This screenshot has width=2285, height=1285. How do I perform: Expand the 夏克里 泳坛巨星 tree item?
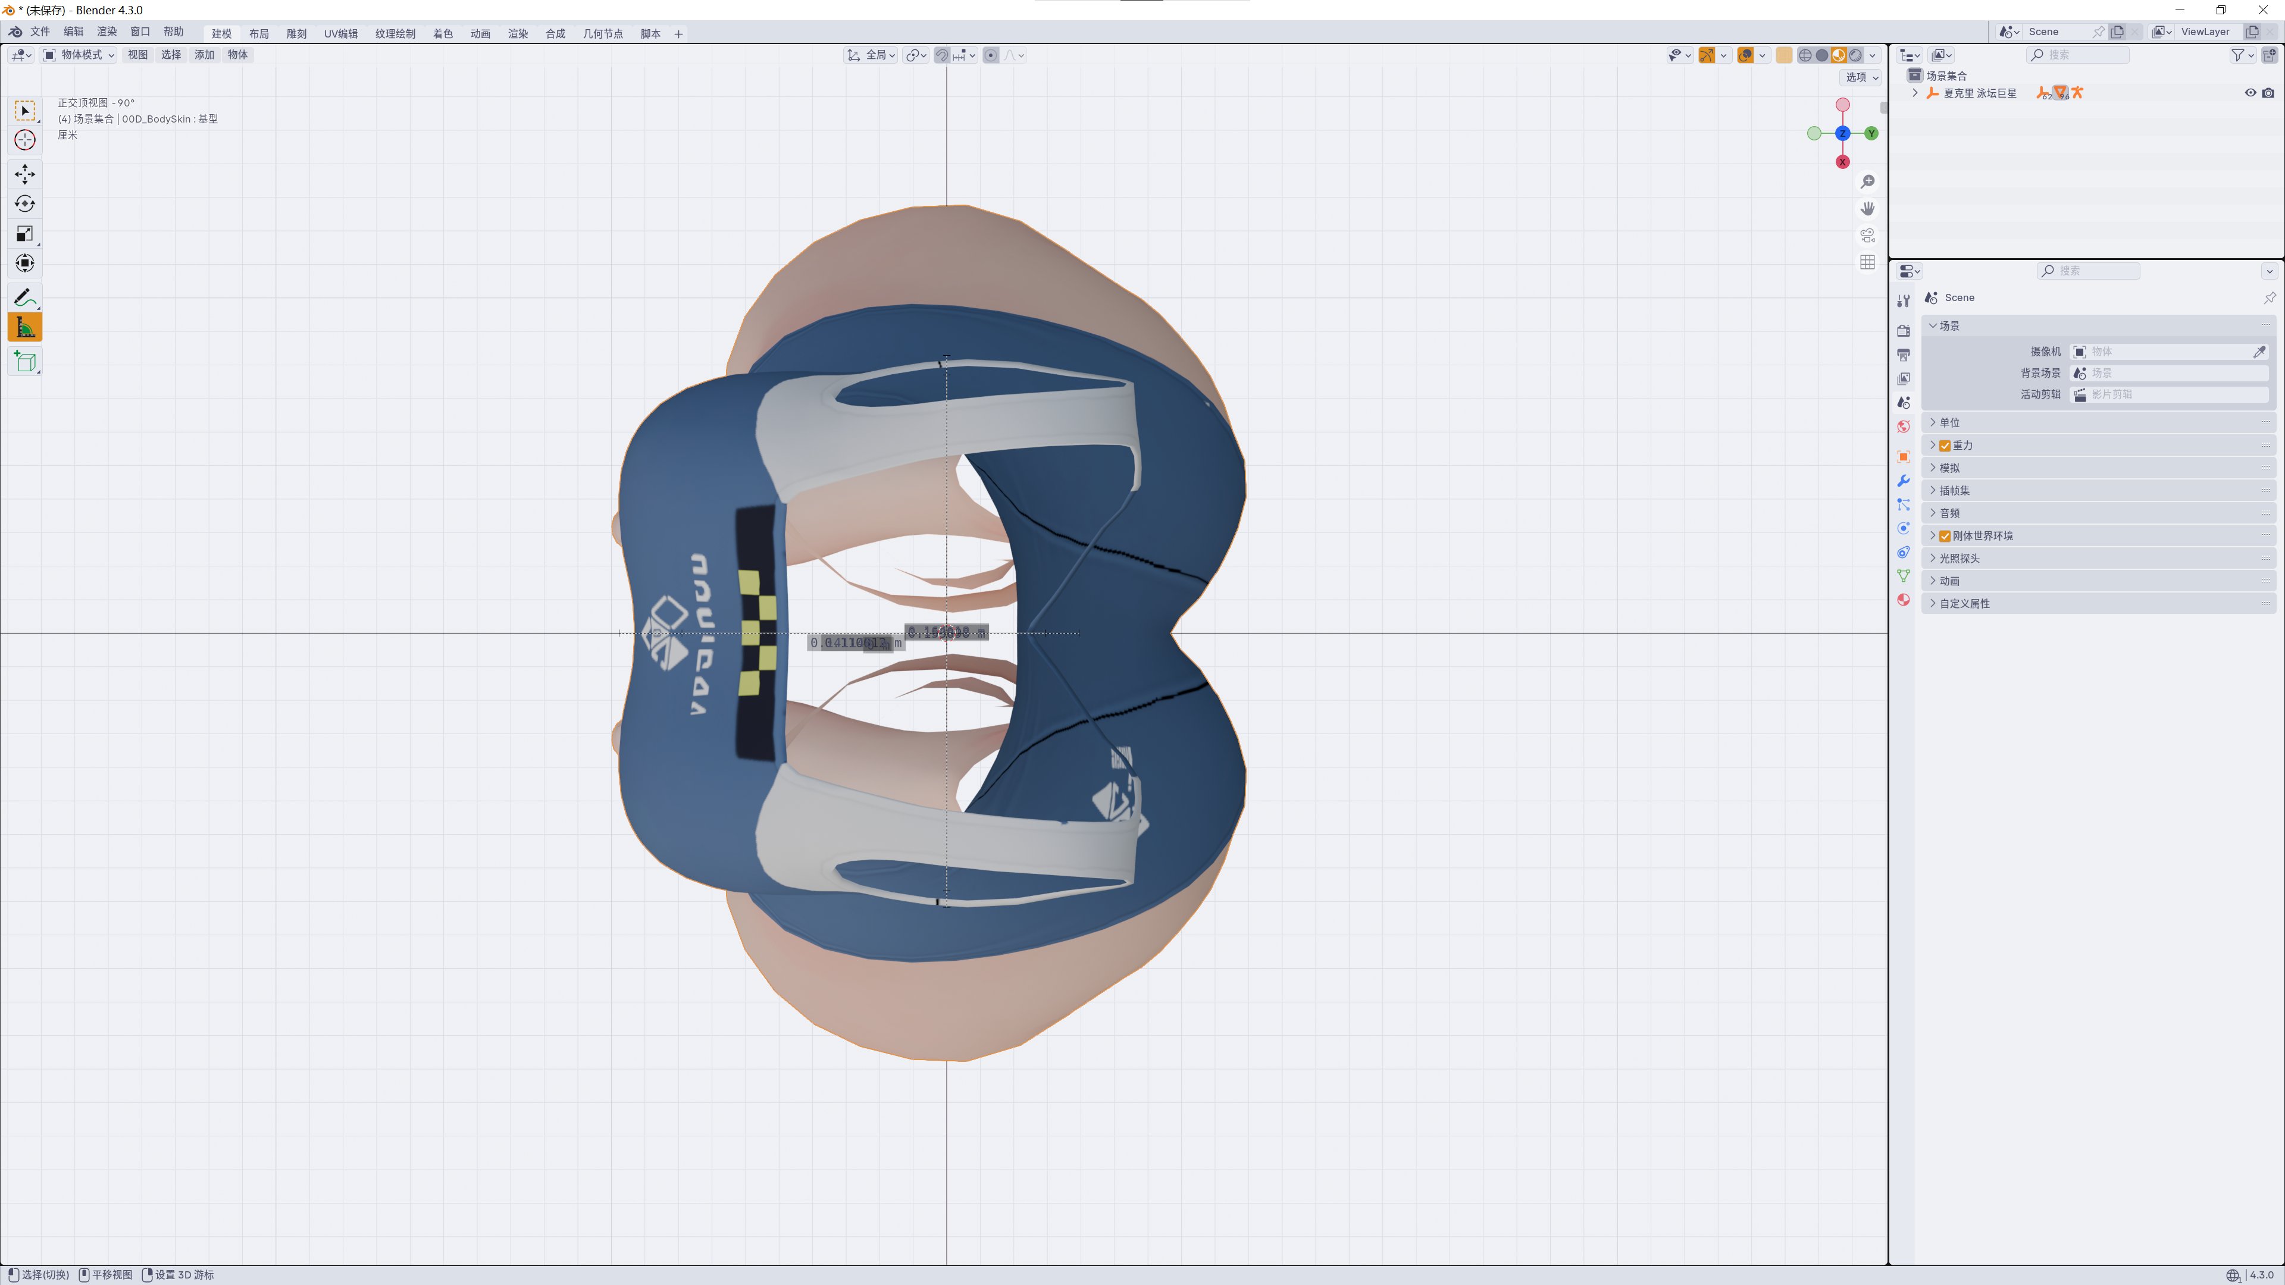tap(1915, 93)
